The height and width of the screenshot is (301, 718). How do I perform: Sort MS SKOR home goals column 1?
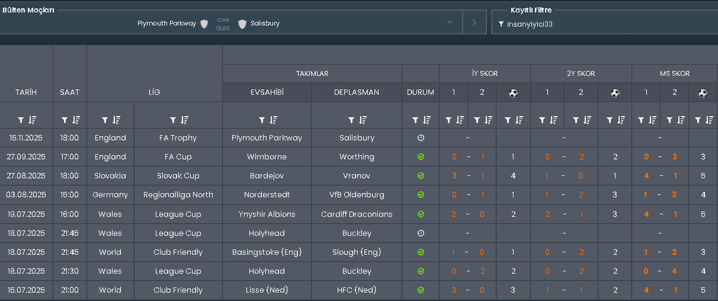point(652,120)
